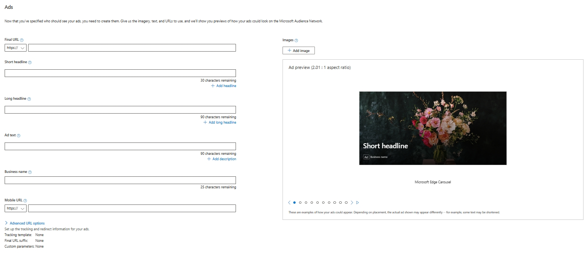Click the Add long headline link
The width and height of the screenshot is (587, 253).
(x=220, y=122)
